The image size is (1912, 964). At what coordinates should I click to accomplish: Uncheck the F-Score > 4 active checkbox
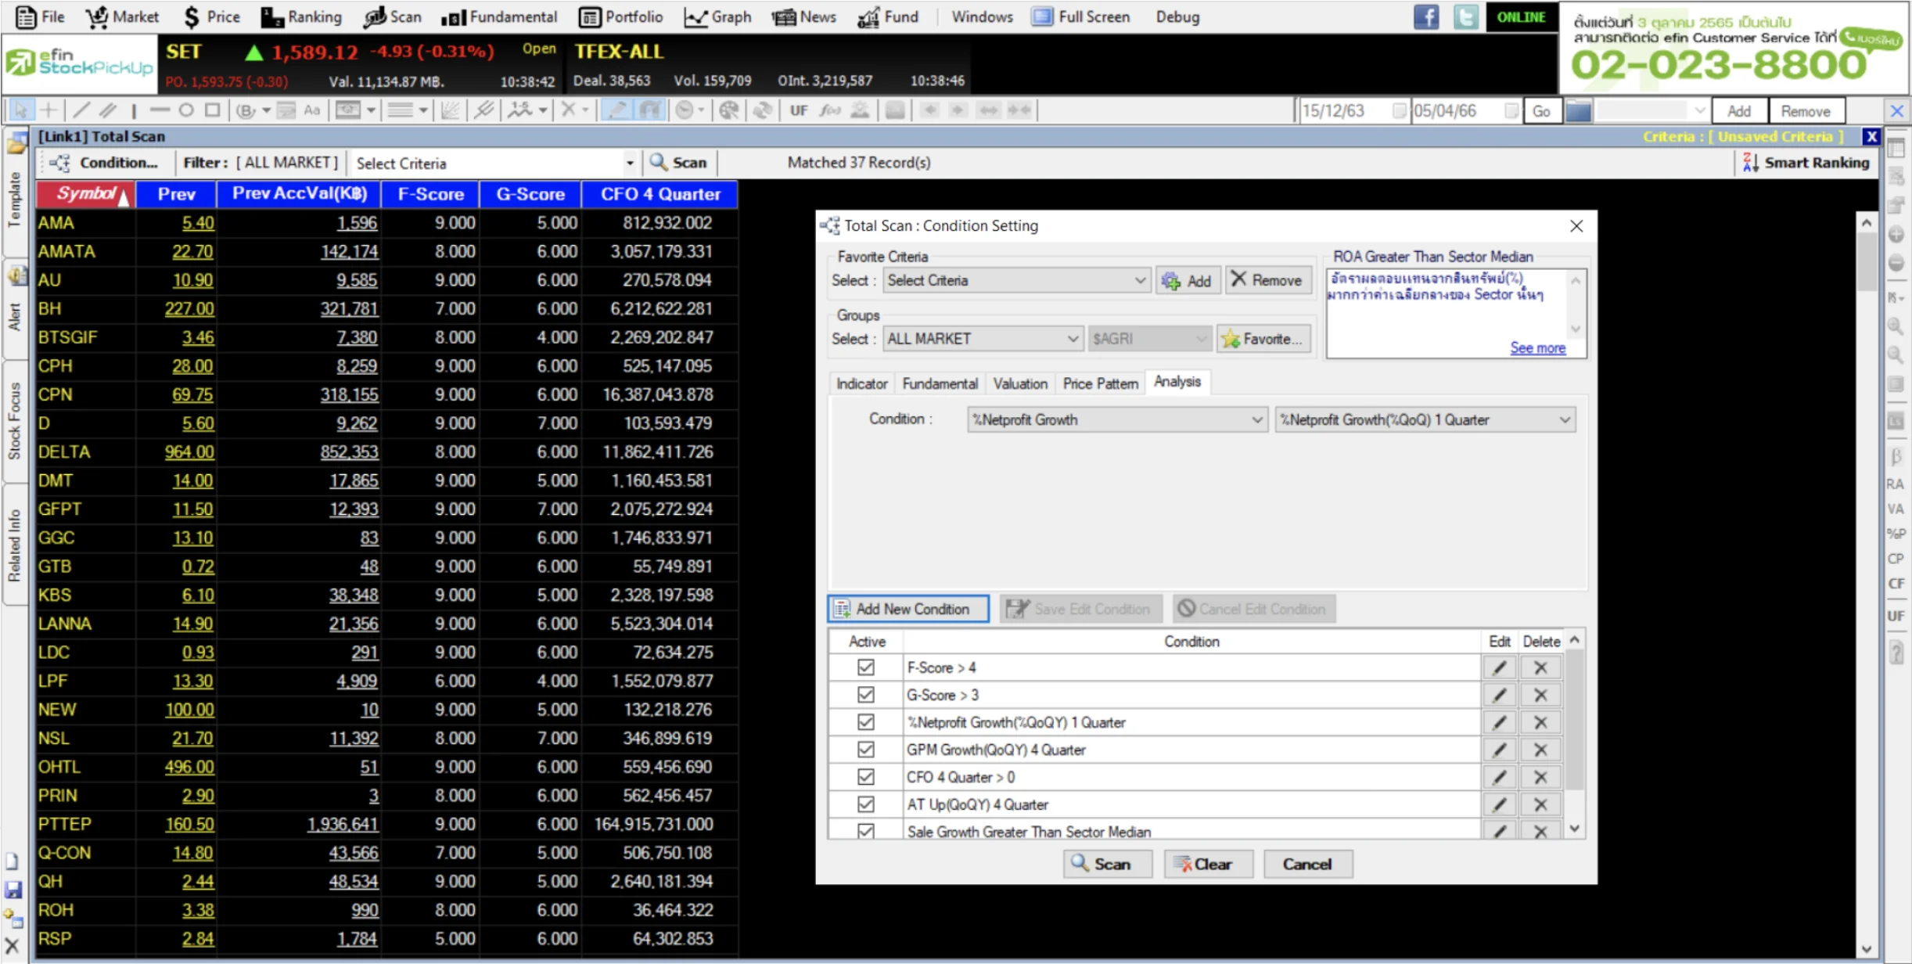click(865, 667)
